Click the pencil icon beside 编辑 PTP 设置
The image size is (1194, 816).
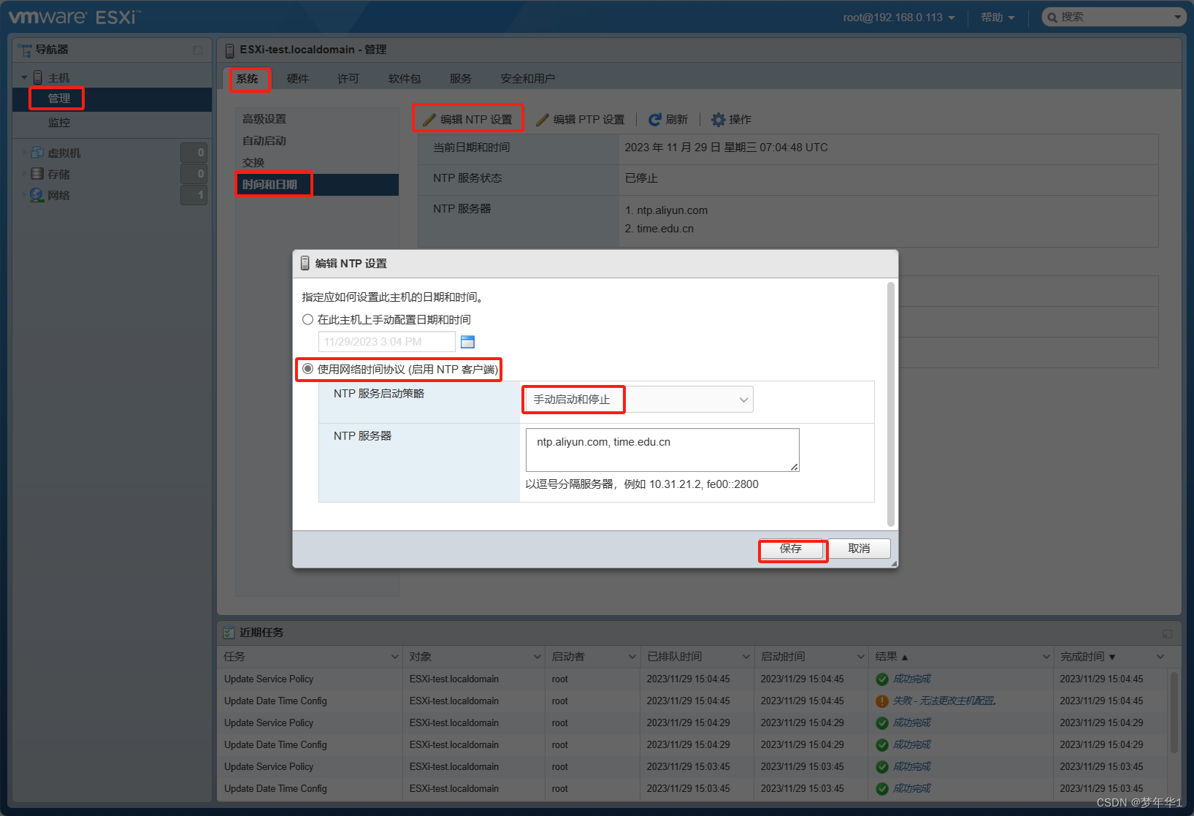[542, 119]
